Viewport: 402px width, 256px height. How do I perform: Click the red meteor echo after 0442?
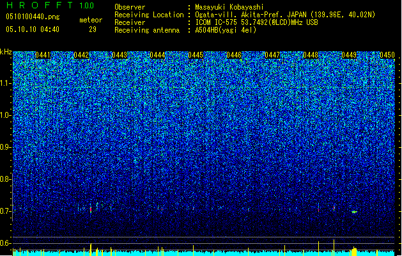click(91, 209)
